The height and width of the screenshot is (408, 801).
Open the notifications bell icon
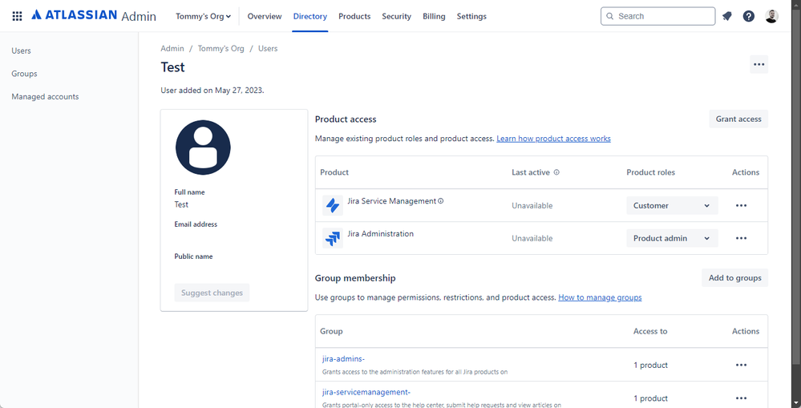[x=727, y=16]
